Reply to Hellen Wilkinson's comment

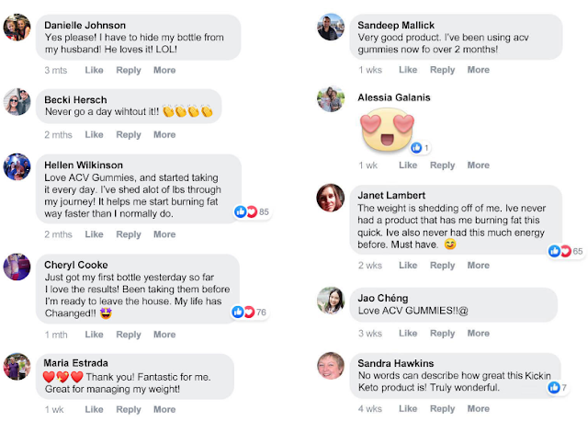pos(129,234)
